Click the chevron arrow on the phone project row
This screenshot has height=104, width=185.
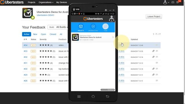click(x=113, y=37)
